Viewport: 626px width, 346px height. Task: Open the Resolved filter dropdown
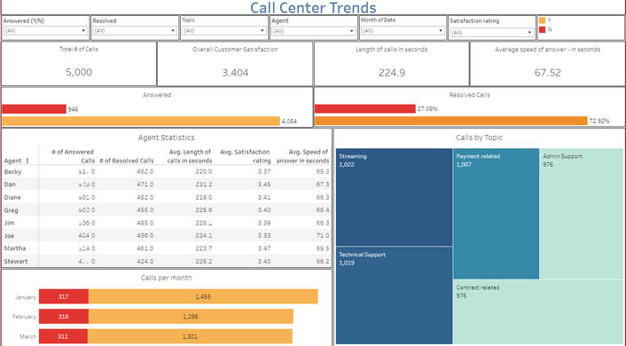pyautogui.click(x=135, y=31)
